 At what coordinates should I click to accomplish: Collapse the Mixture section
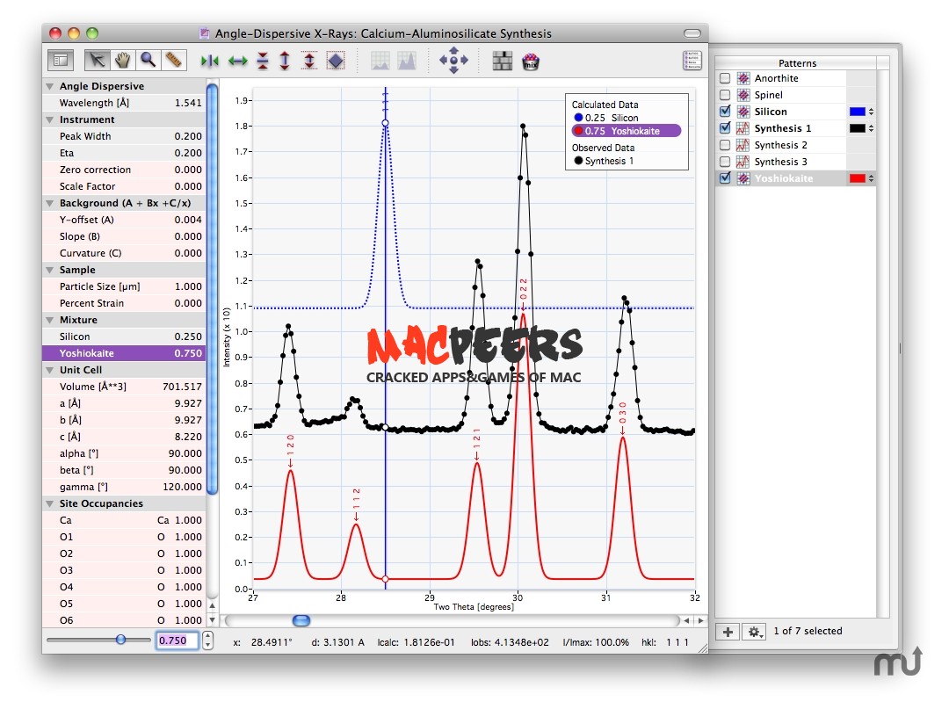(49, 320)
